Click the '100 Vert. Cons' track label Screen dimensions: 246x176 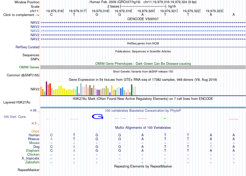pyautogui.click(x=15, y=117)
